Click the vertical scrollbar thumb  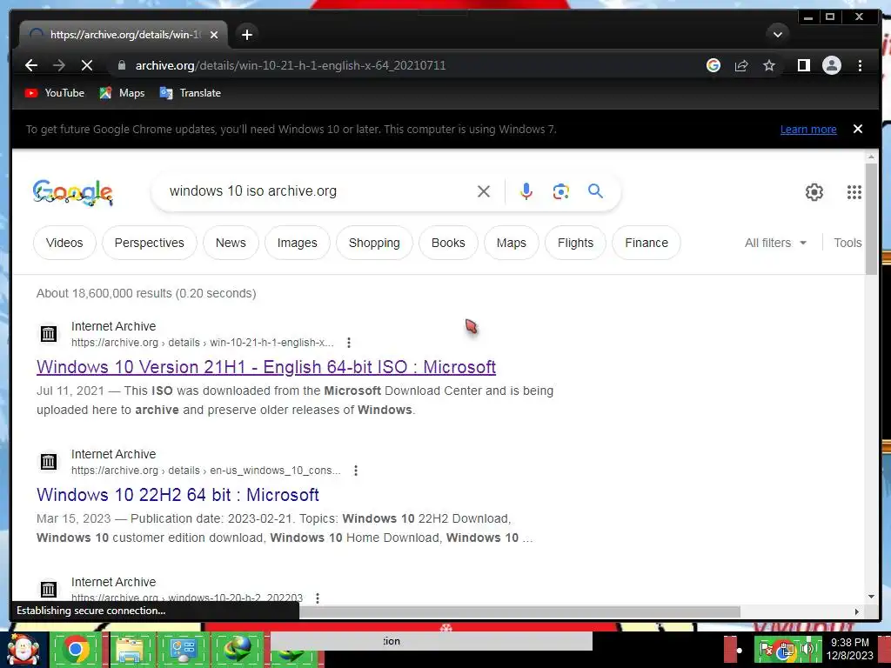871,218
